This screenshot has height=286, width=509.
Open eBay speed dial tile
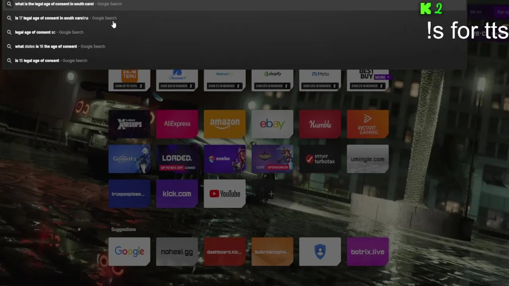coord(272,124)
